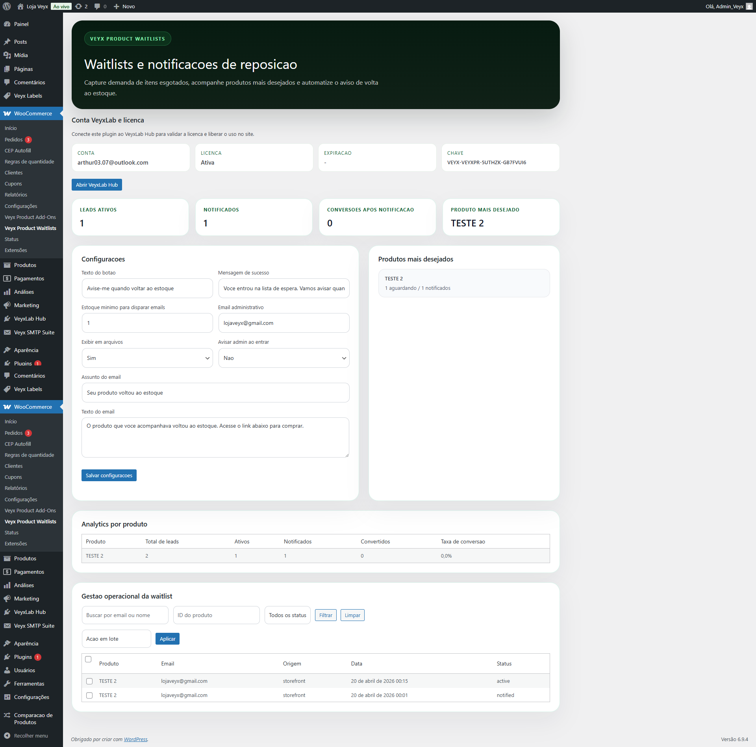Check the active TESTE 2 row checkbox

click(89, 681)
